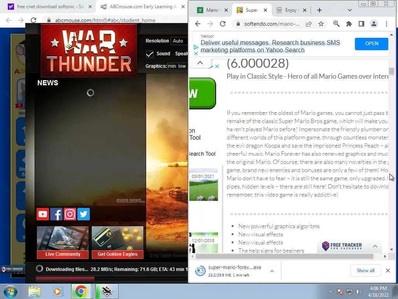Screen dimensions: 398x299
Task: Open Windows Media Player from the taskbar
Action: point(58,291)
